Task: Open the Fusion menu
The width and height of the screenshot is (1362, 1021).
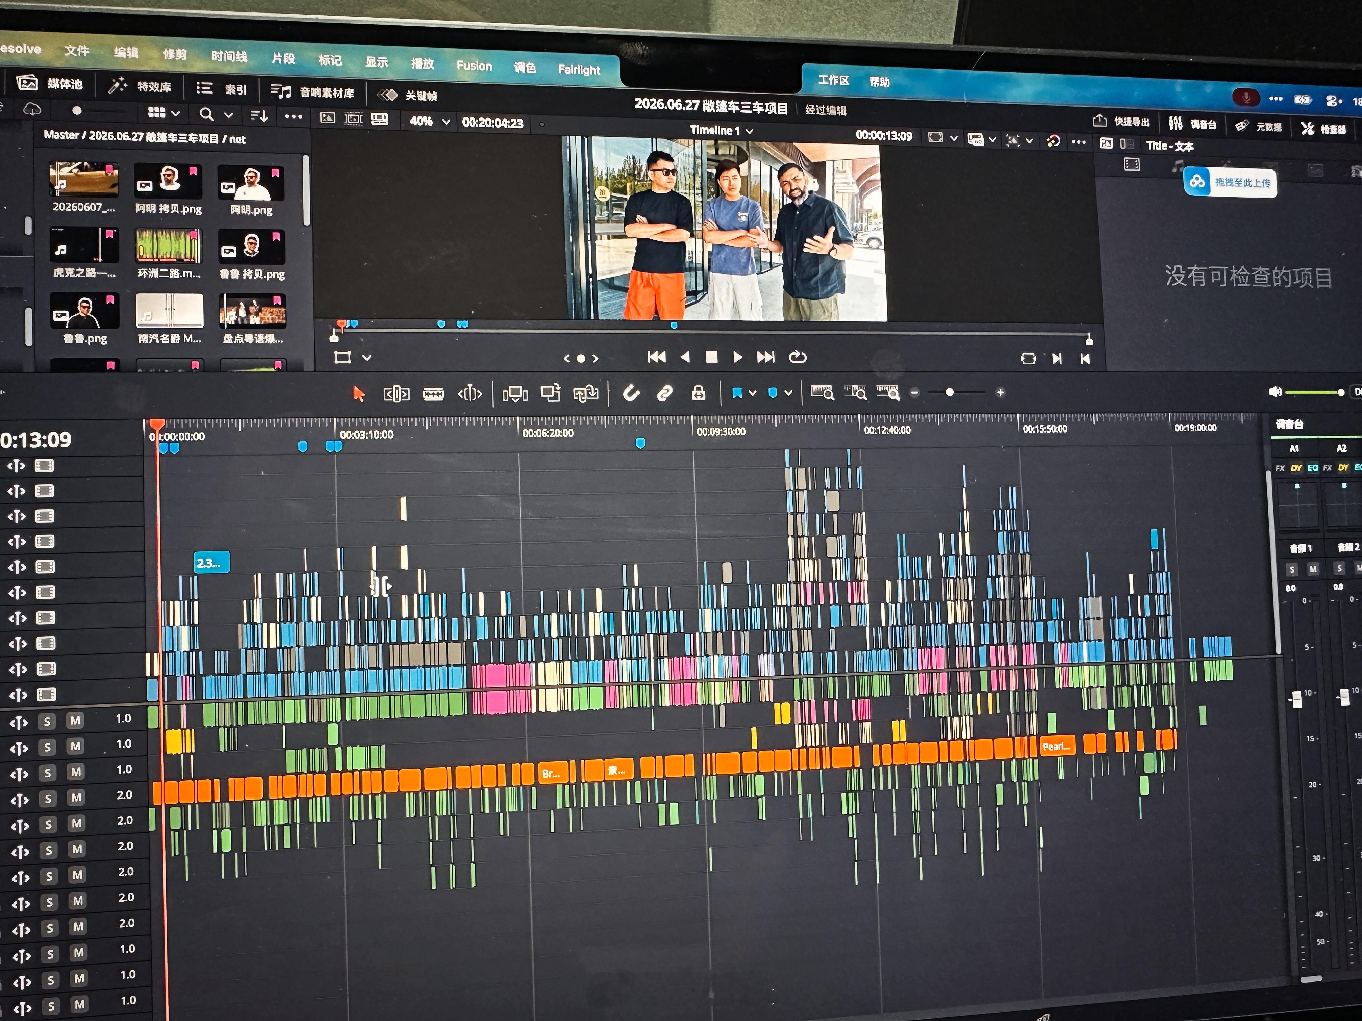Action: pos(474,66)
